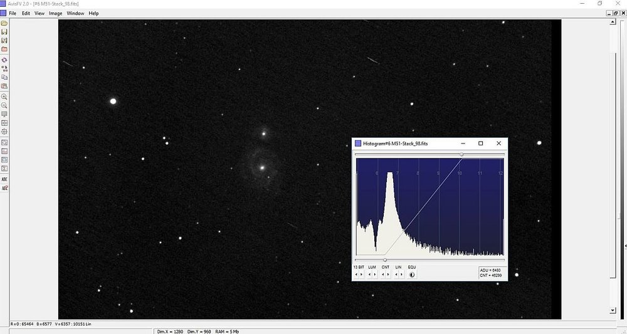Click the Save As icon below Save
This screenshot has height=334, width=627.
[x=4, y=40]
